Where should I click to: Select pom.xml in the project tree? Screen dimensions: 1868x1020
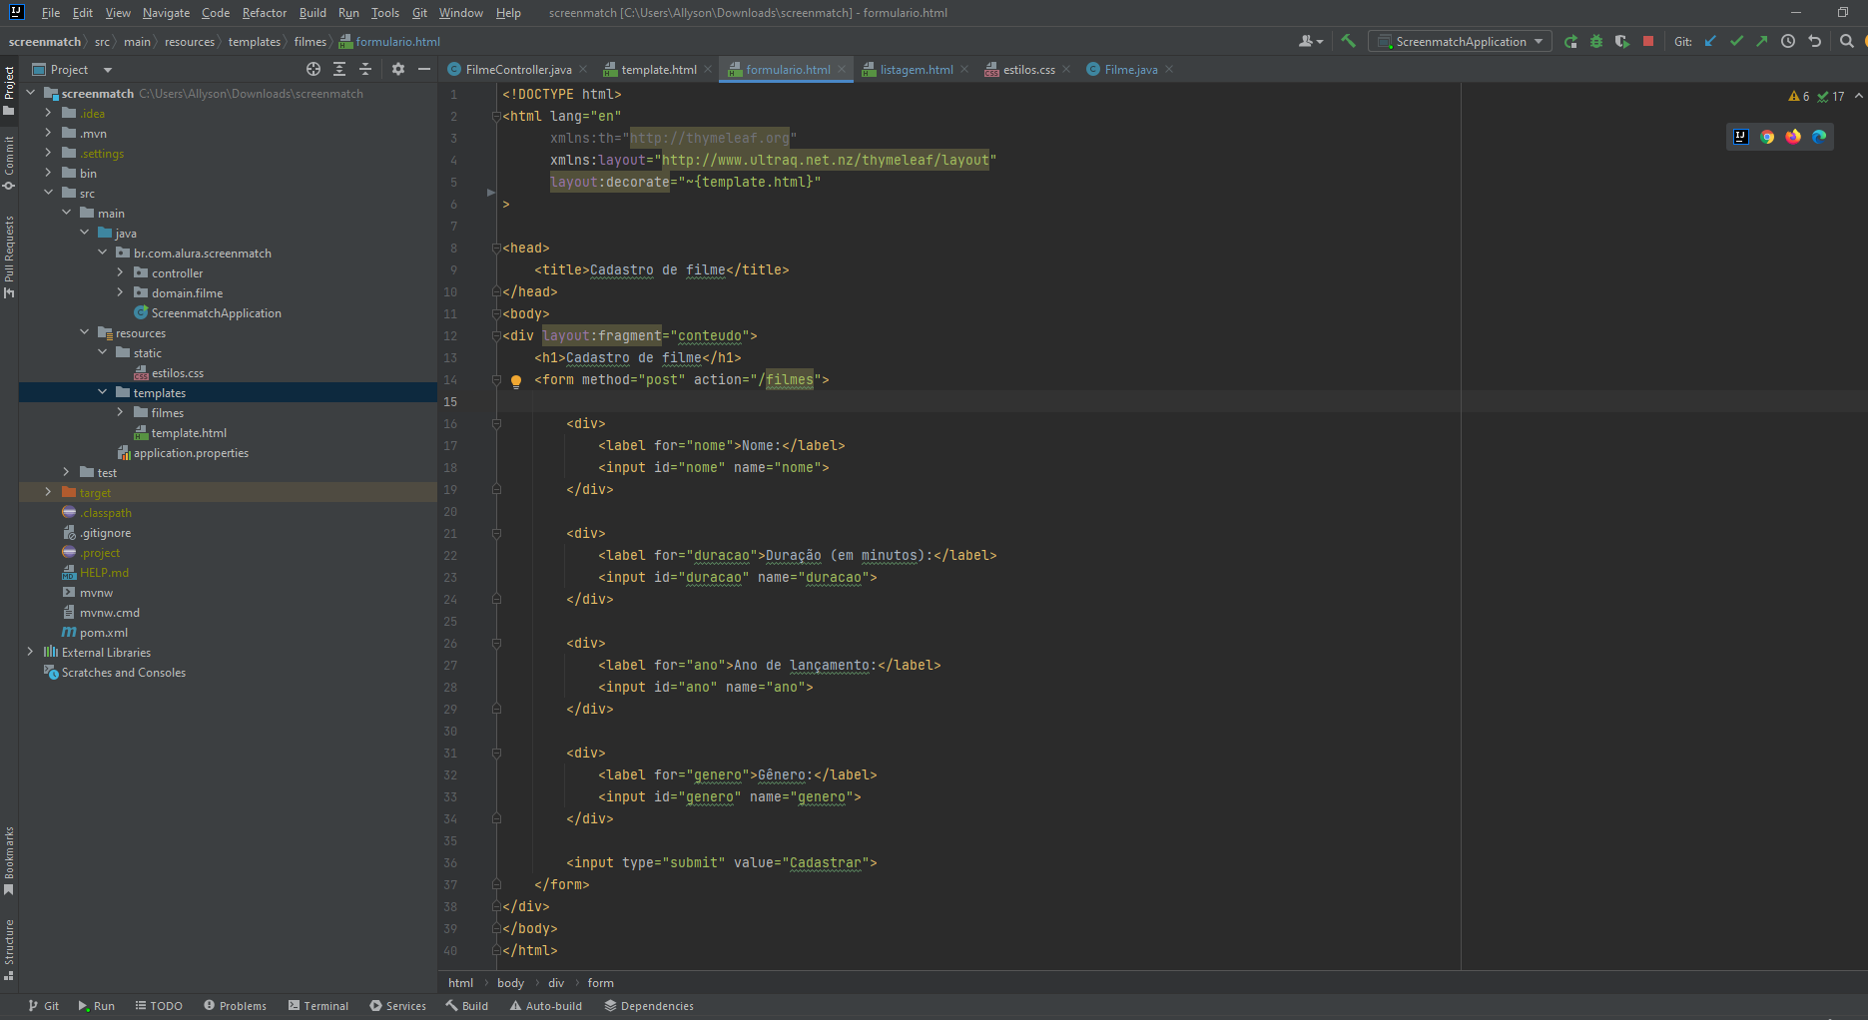click(x=103, y=632)
